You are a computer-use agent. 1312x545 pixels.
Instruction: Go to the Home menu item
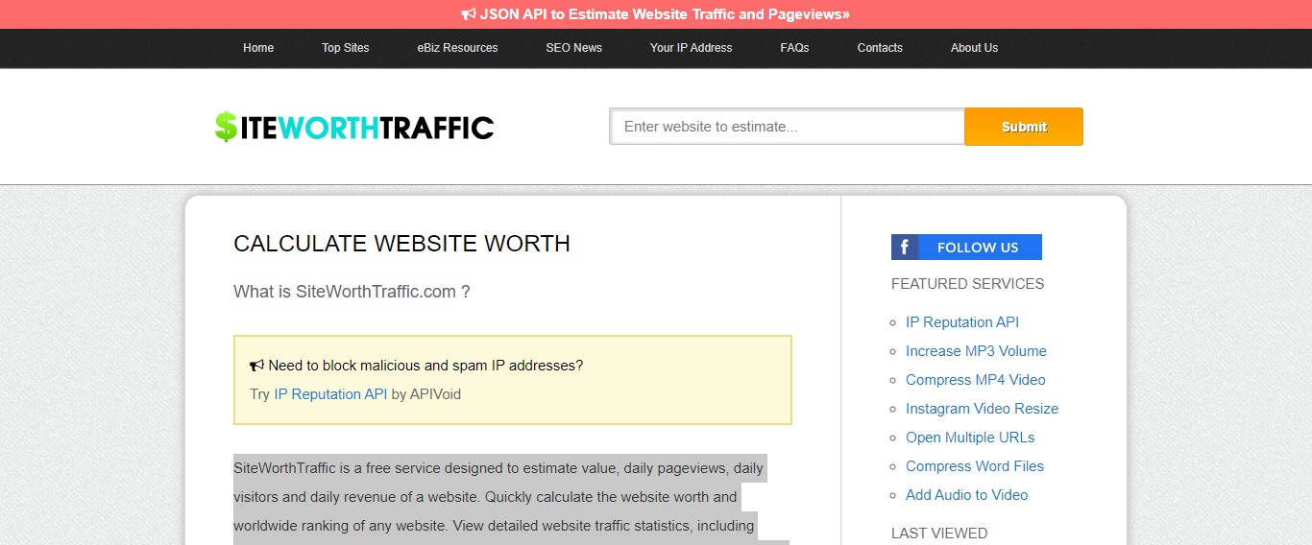258,48
